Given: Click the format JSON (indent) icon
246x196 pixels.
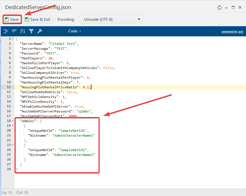Looking at the screenshot, I should [6, 31].
